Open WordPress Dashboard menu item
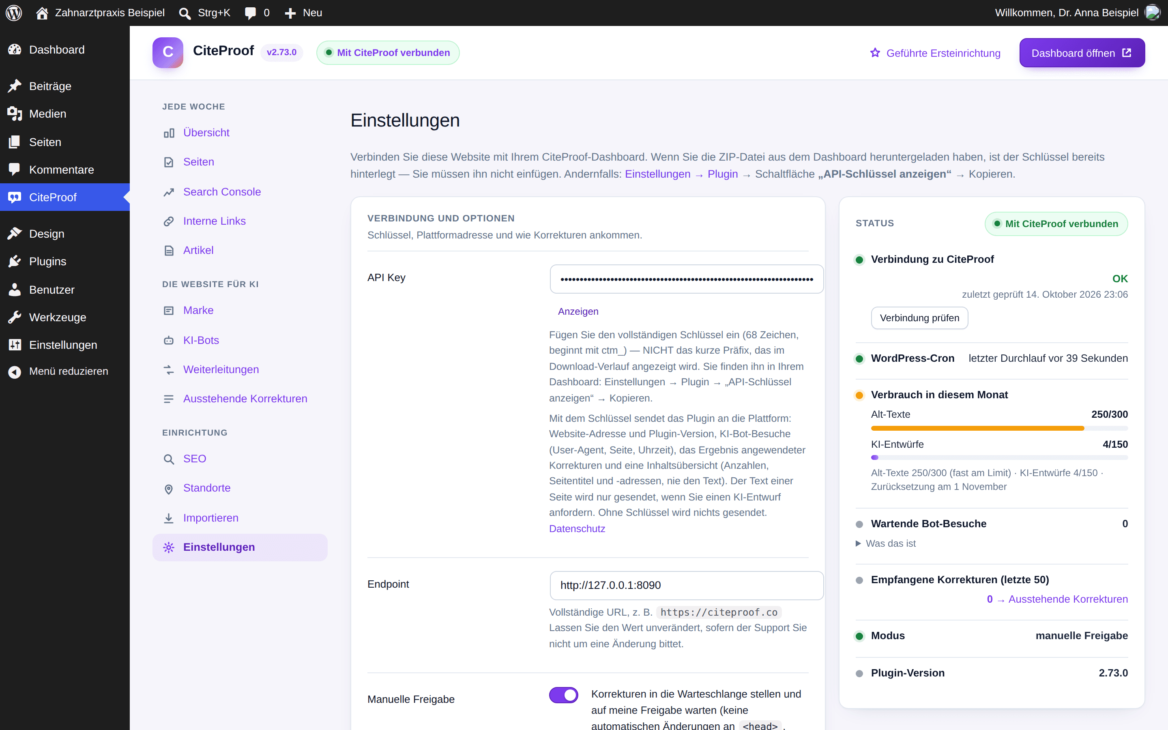The image size is (1168, 730). [x=64, y=50]
